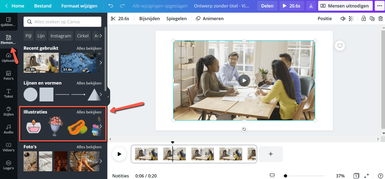Open the transparency settings icon
Viewport: 385px width, 179px height.
point(351,19)
